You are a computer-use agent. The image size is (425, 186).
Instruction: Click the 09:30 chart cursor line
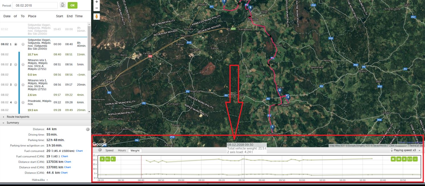pyautogui.click(x=244, y=167)
